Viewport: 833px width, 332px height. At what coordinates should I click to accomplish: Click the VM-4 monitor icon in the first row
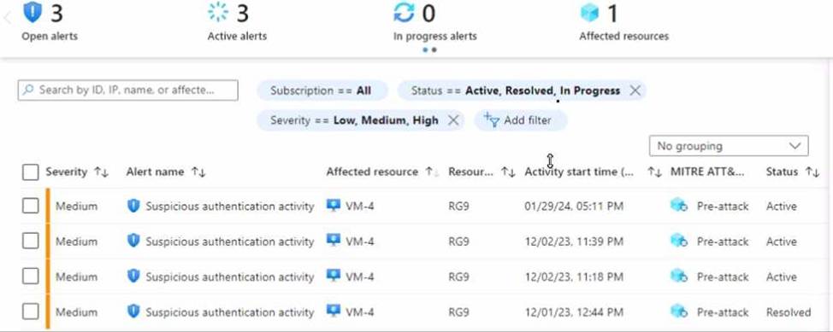(333, 205)
